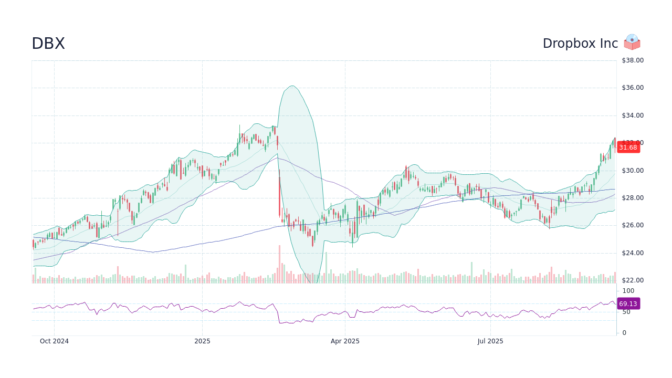Select the red current price tag showing 31.68
Image resolution: width=672 pixels, height=378 pixels.
coord(628,148)
